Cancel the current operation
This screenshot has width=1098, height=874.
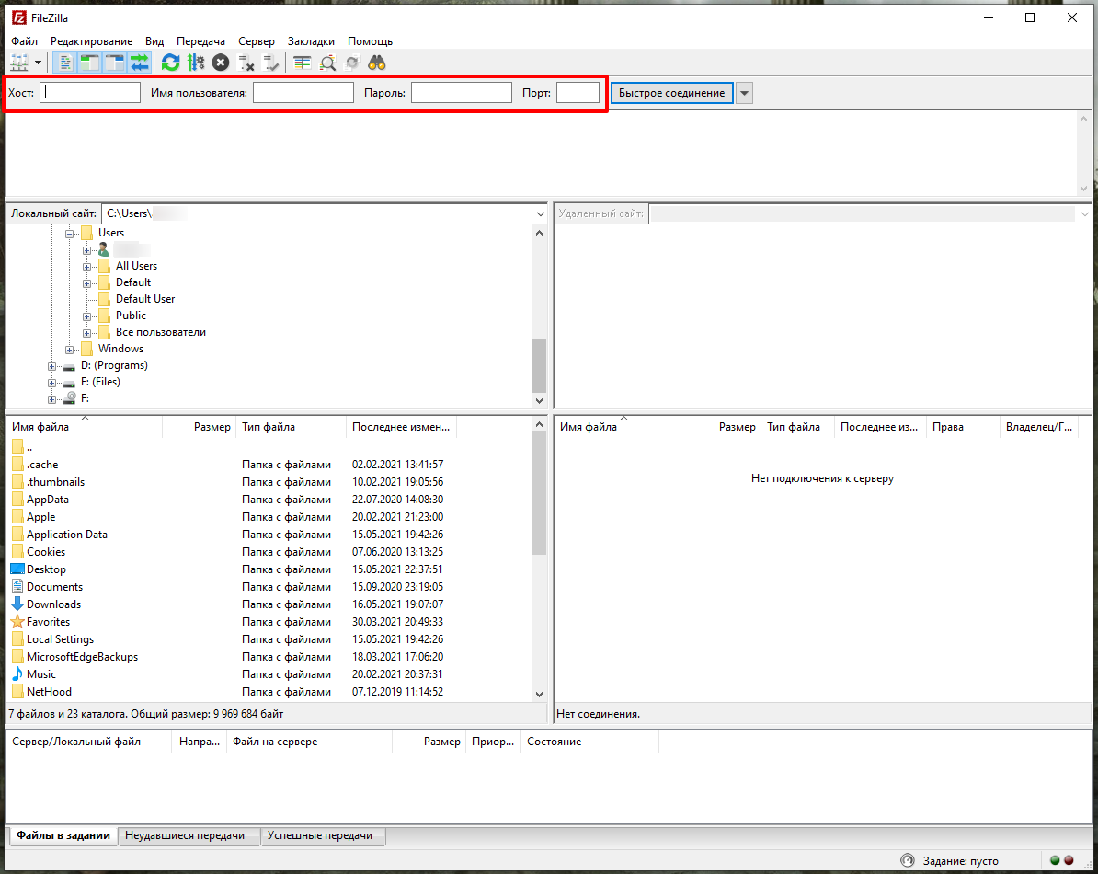click(221, 63)
